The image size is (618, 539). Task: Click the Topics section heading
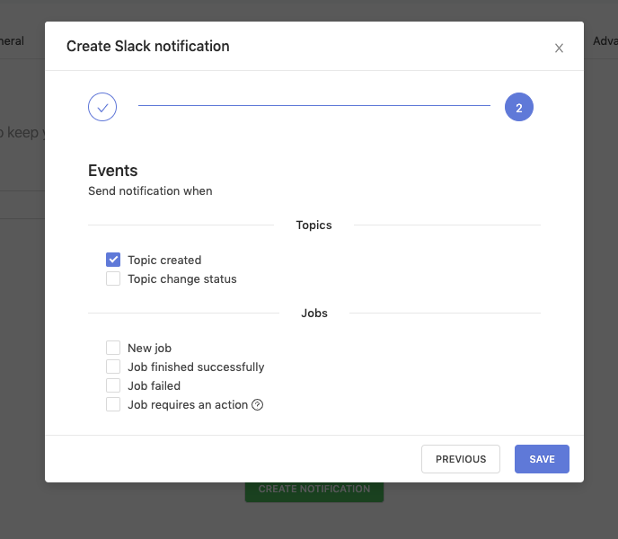click(314, 225)
